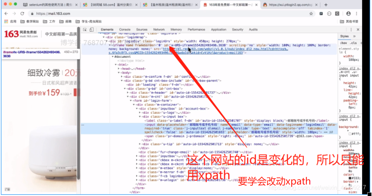Viewport: 372px width, 196px height.
Task: Expand the m-confirm f-dn div
Action: [x=122, y=77]
